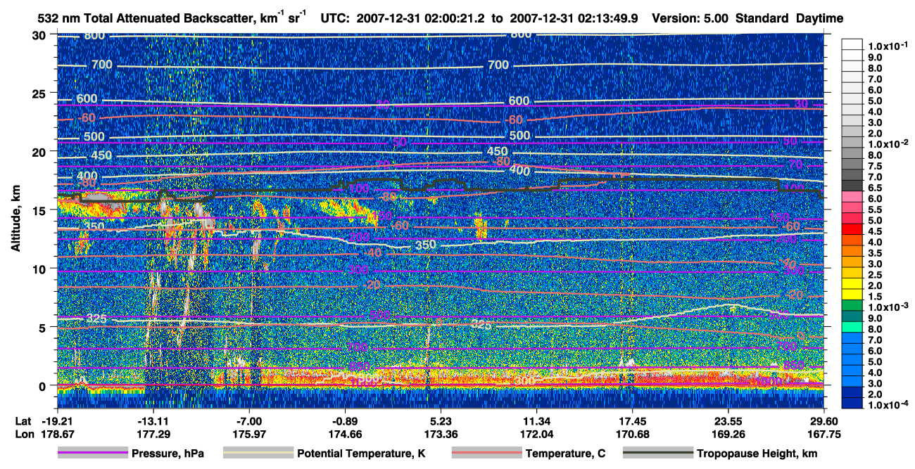Click latitude value -13.11

153,420
